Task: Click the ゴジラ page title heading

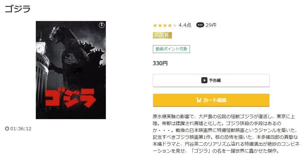Action: pyautogui.click(x=17, y=9)
